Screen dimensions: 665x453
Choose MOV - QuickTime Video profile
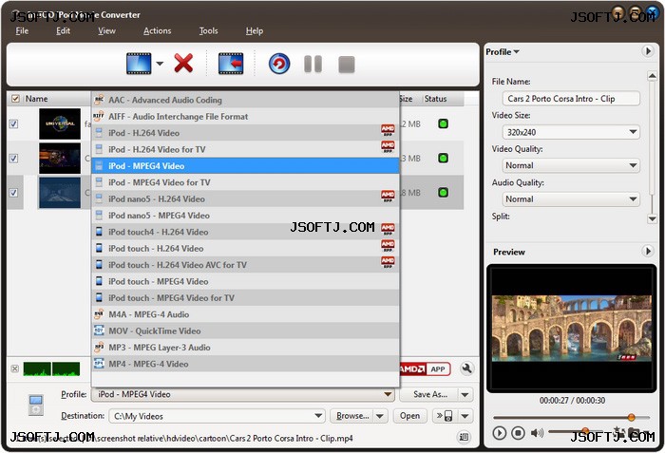tap(245, 331)
